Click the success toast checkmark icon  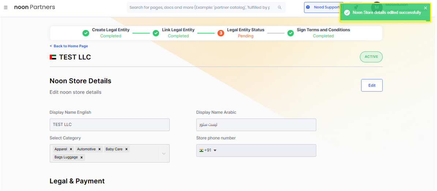tap(347, 12)
